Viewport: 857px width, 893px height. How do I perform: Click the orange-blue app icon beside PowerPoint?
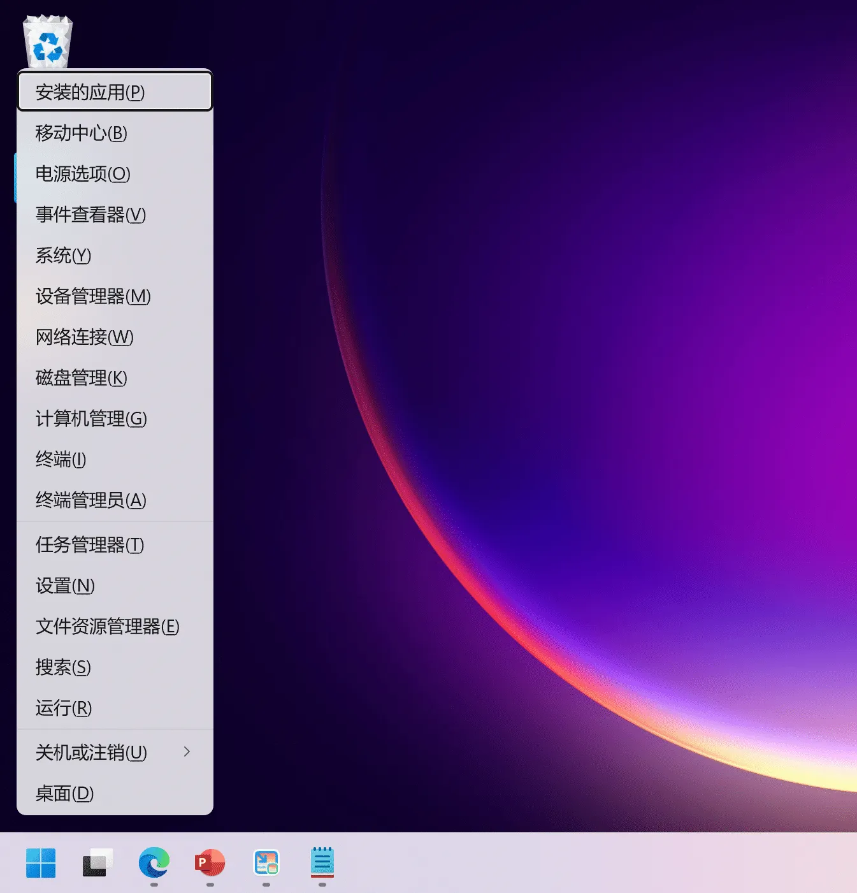coord(266,863)
